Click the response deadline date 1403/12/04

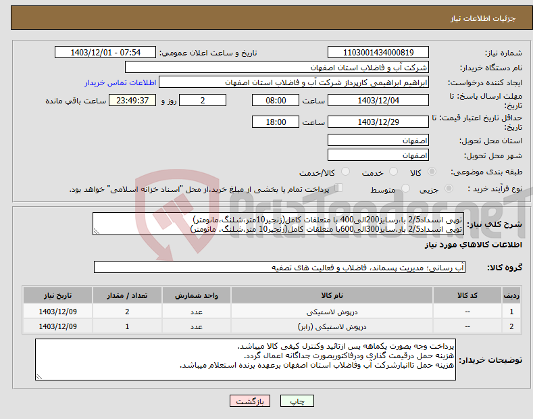pos(378,100)
